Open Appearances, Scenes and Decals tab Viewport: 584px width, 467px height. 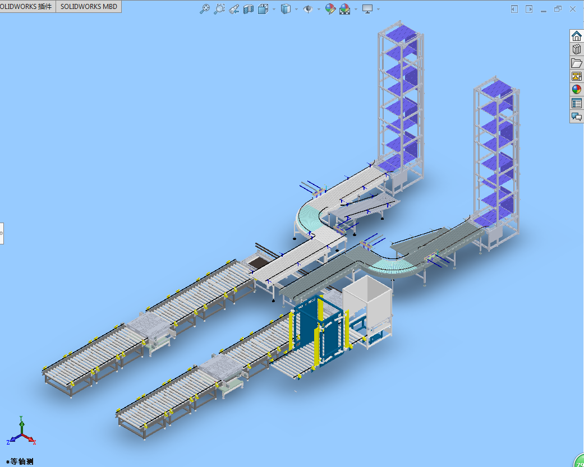[577, 90]
